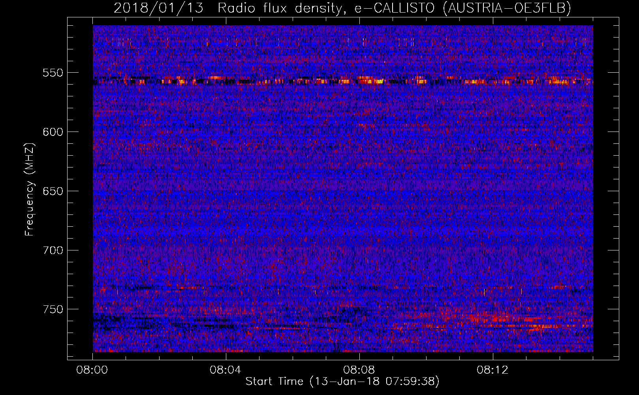Click the 700 frequency tick label

[x=53, y=250]
